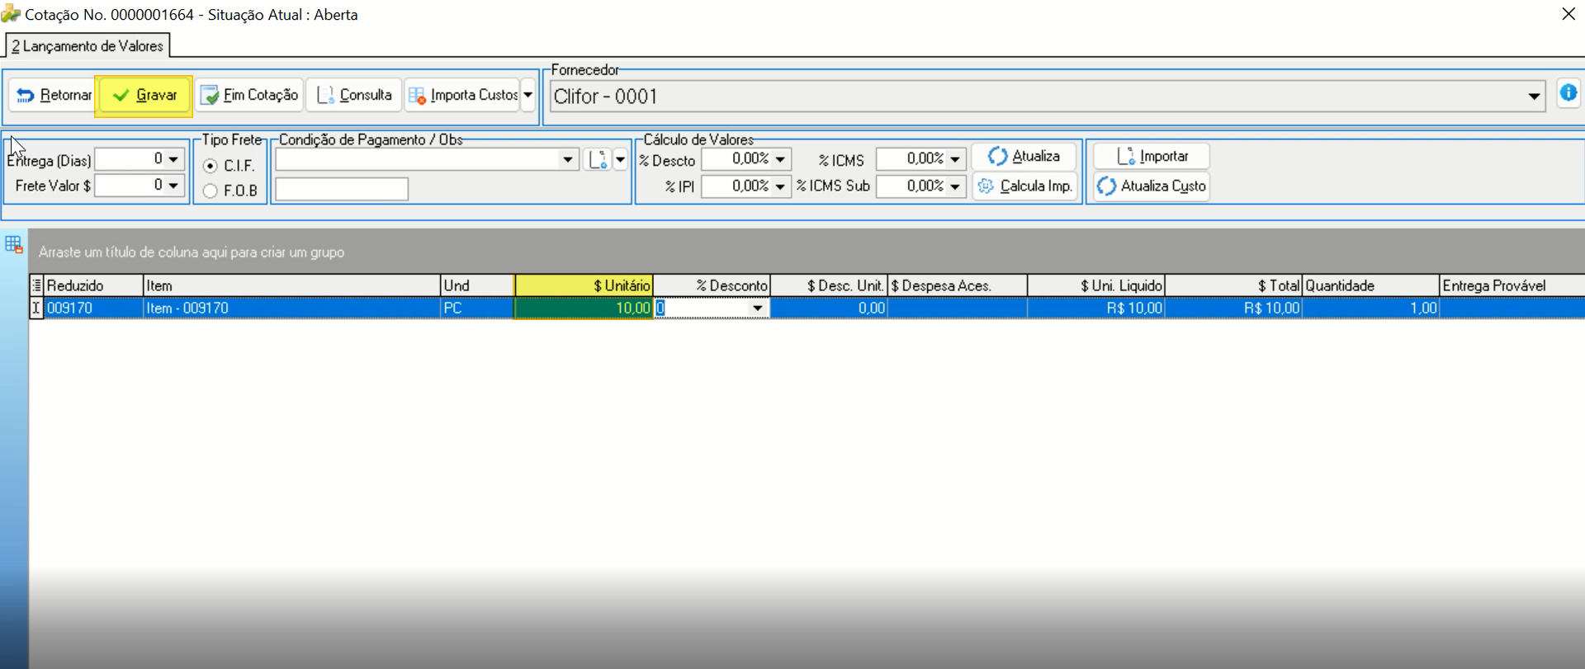The width and height of the screenshot is (1585, 669).
Task: Click the Atualiza Custo button
Action: (x=1152, y=186)
